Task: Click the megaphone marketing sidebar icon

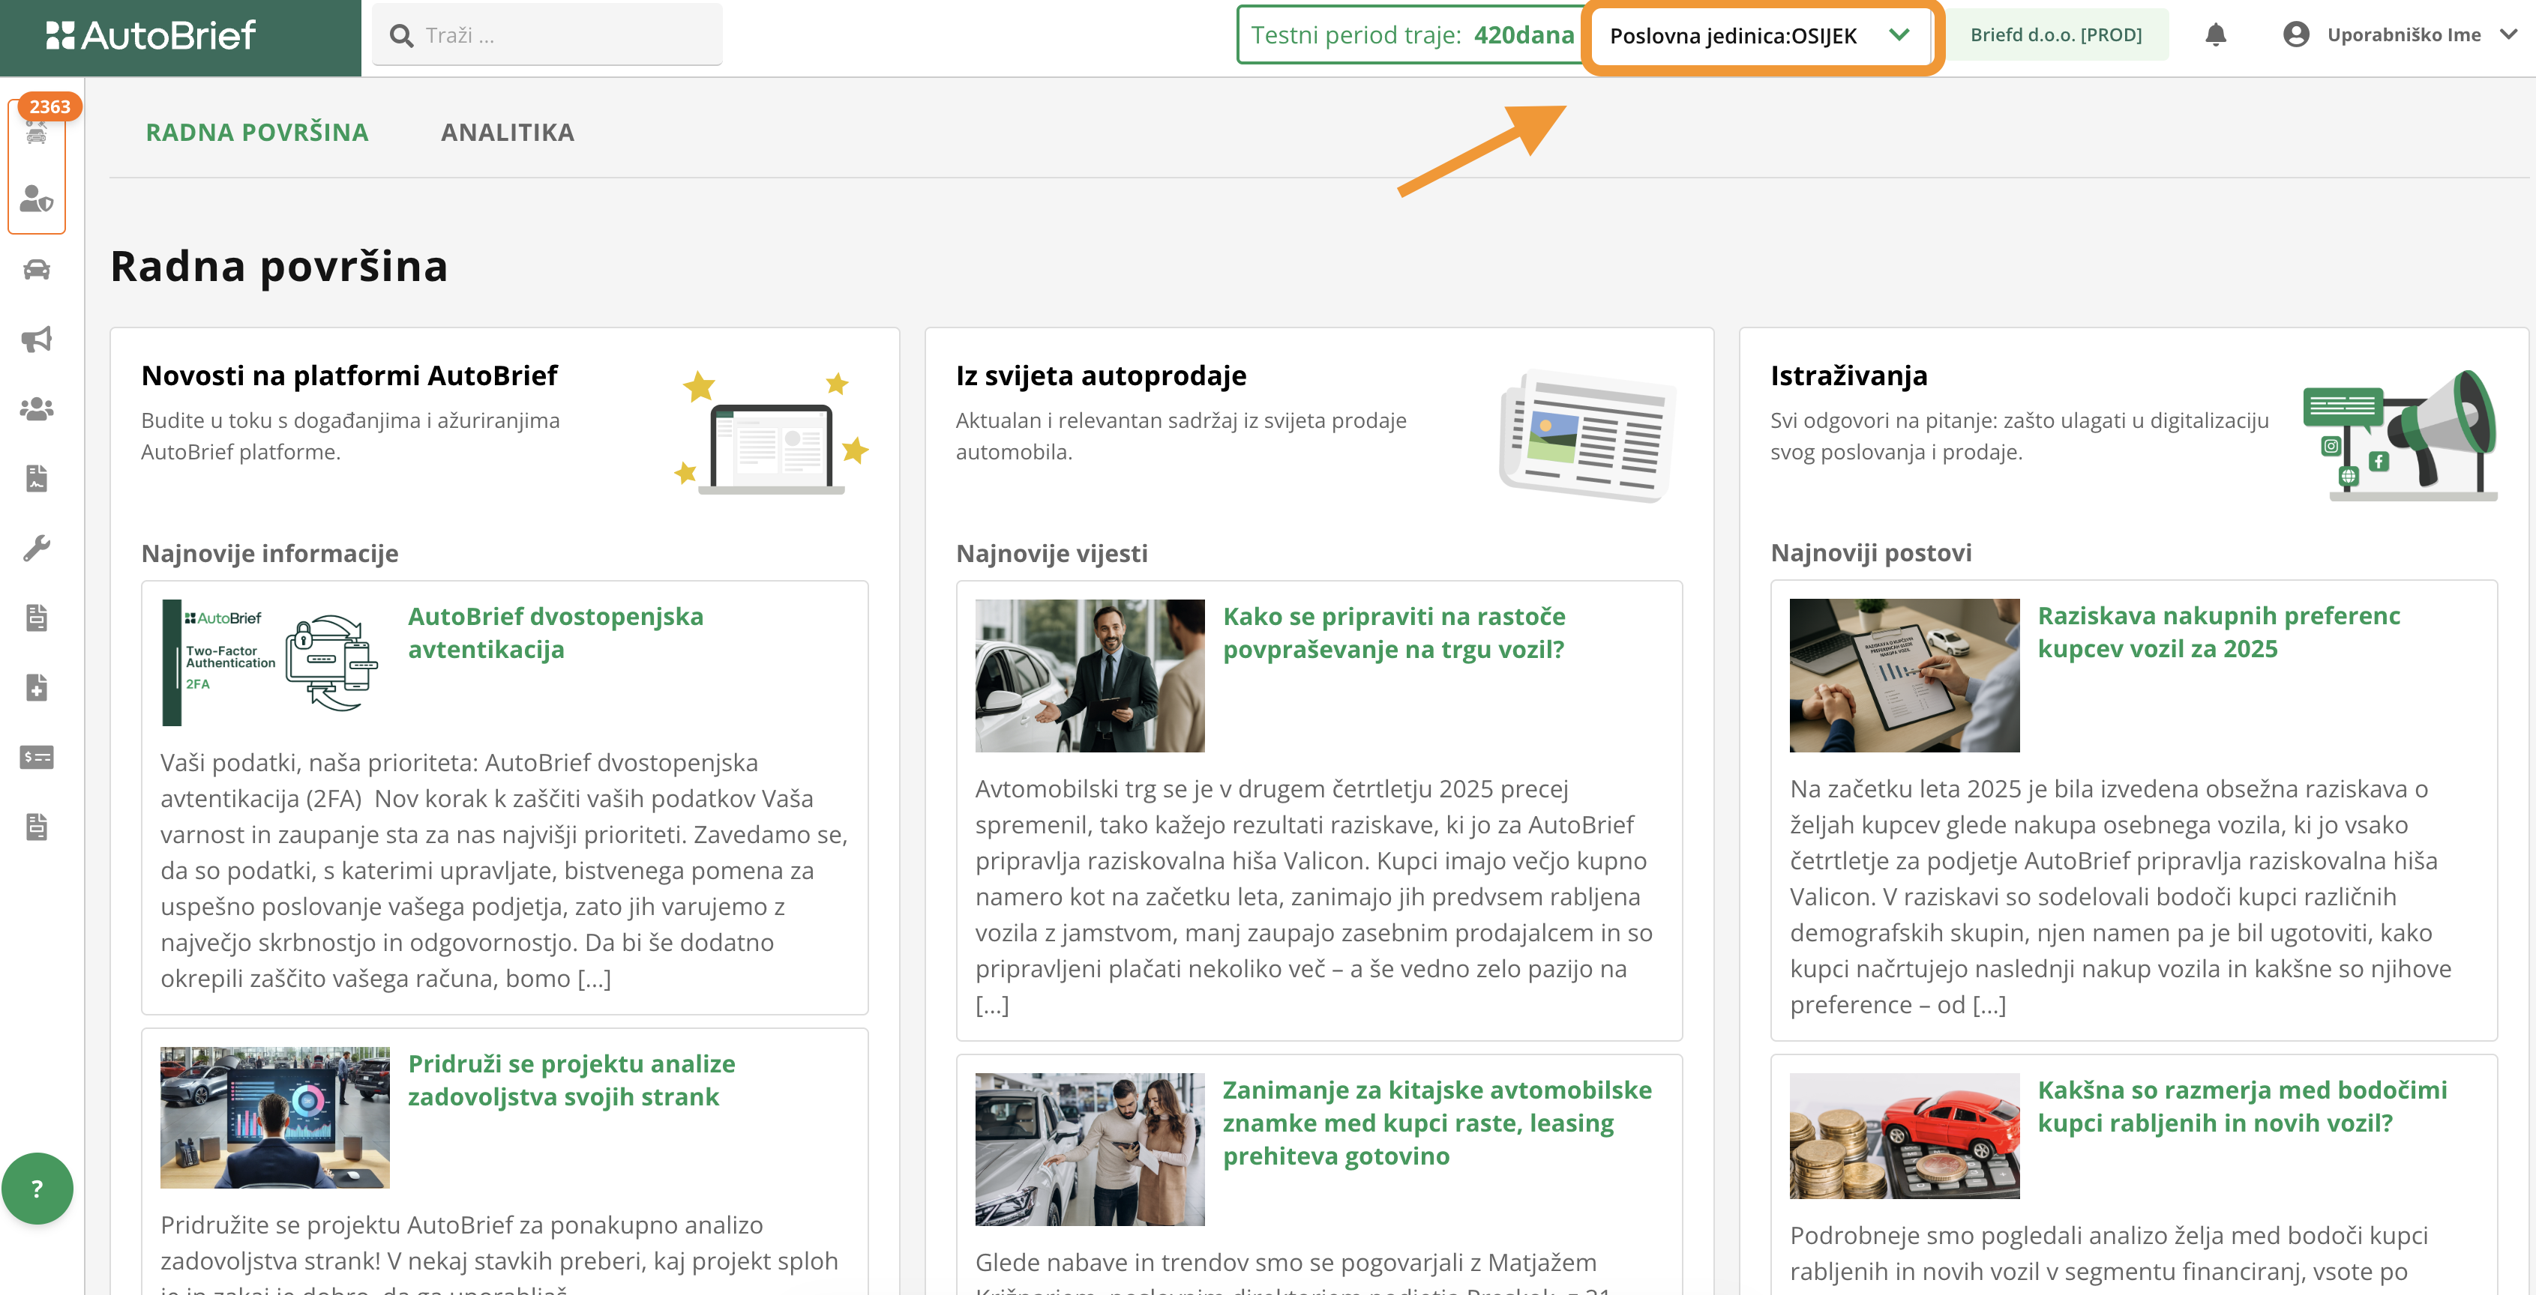Action: click(x=37, y=339)
